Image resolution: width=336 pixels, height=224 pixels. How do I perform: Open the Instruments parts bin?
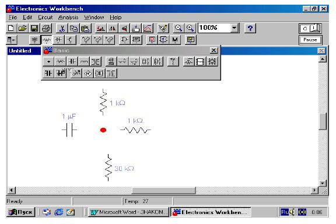(x=191, y=40)
